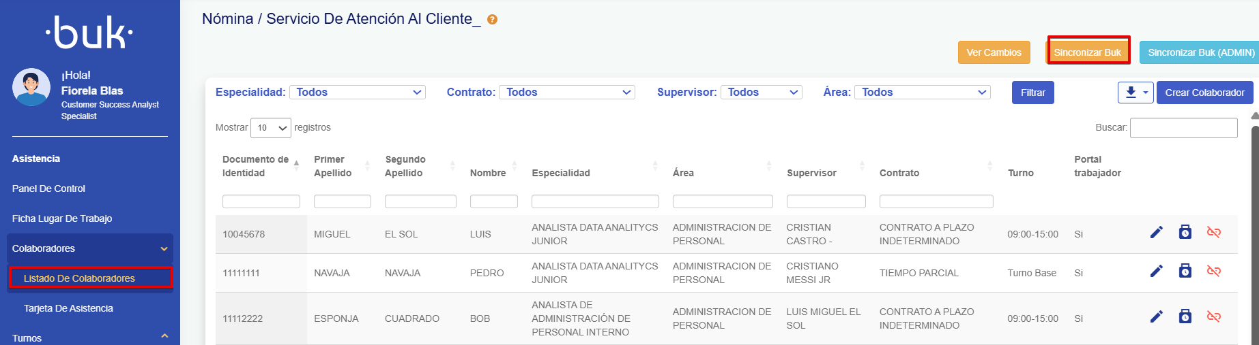Click the red unlink icon for ESPONJA
1259x345 pixels.
point(1213,316)
